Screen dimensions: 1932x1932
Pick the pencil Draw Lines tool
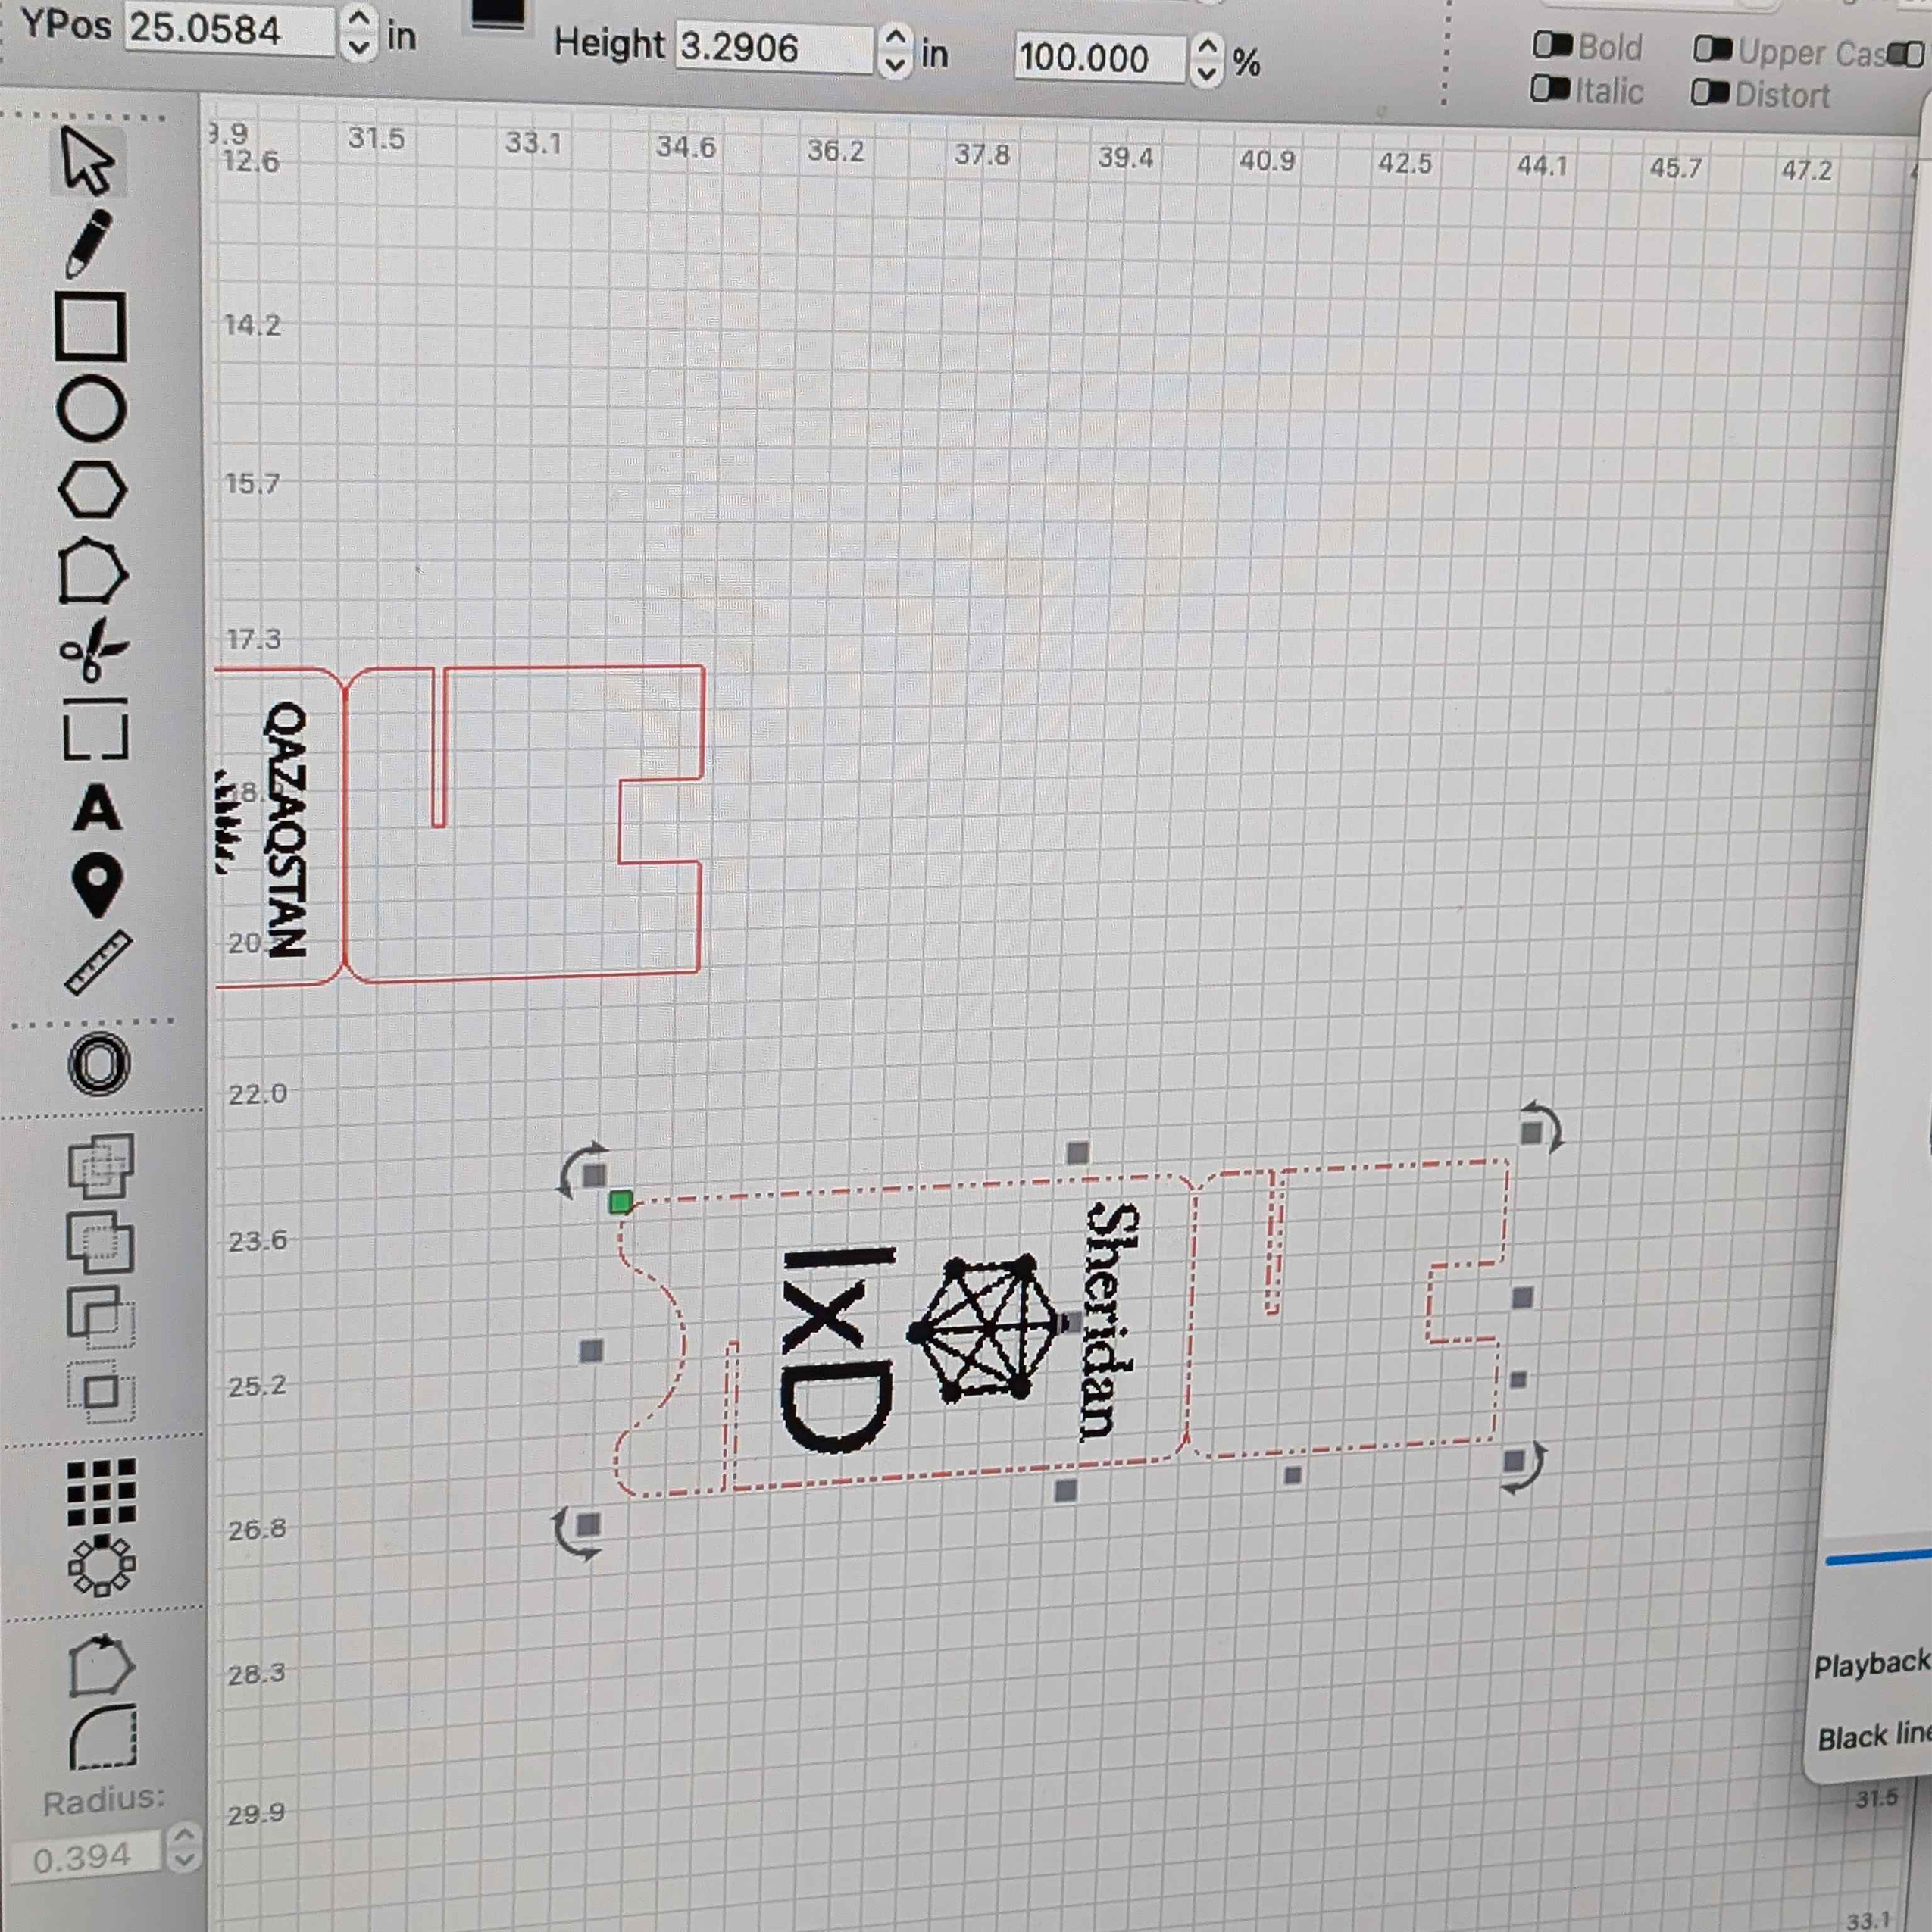pyautogui.click(x=88, y=243)
